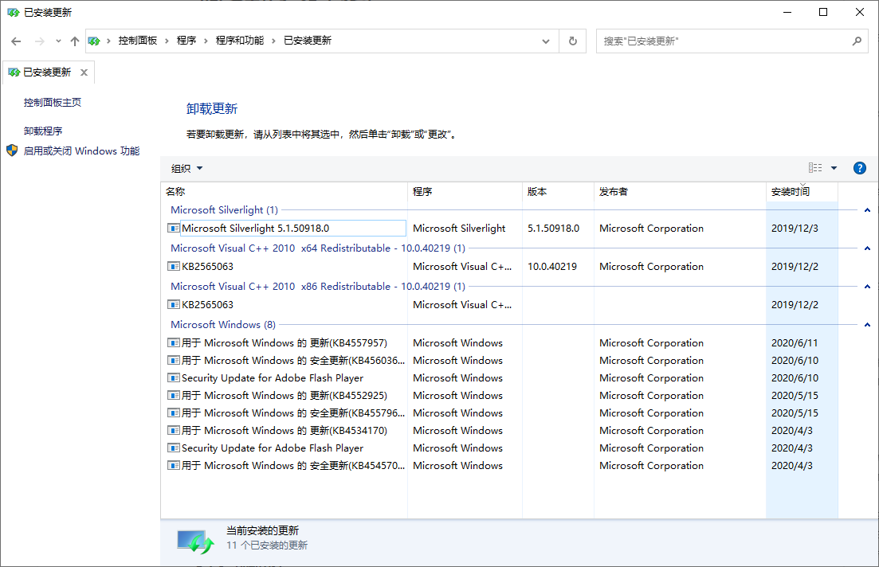Click Visual C++ 2010 x86 Redistributable header
This screenshot has height=567, width=879.
click(318, 287)
